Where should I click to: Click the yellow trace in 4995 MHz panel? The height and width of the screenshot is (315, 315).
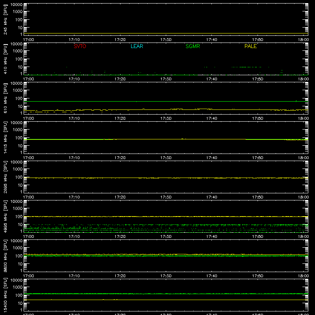[x=166, y=217]
